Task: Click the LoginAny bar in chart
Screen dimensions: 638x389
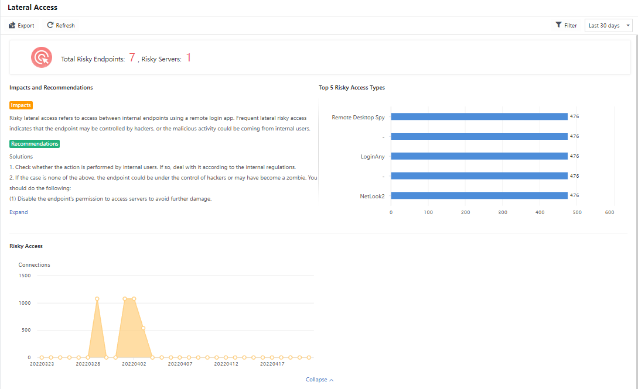Action: click(x=479, y=156)
